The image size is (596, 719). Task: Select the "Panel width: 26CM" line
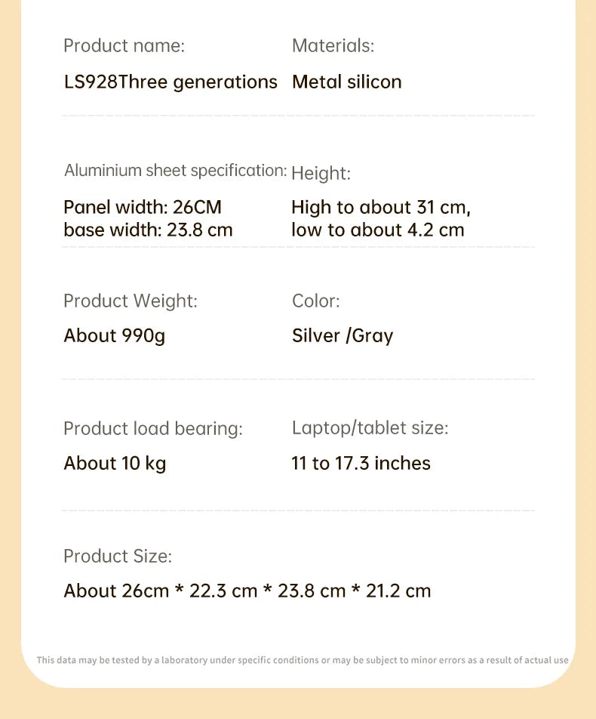[x=143, y=207]
